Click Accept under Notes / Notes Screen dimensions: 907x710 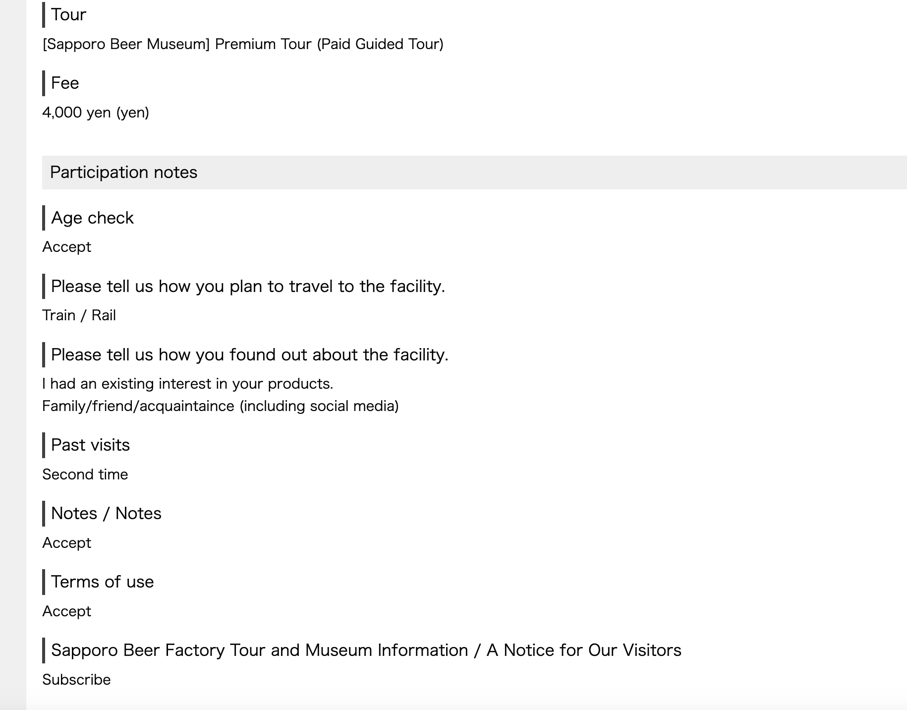66,543
